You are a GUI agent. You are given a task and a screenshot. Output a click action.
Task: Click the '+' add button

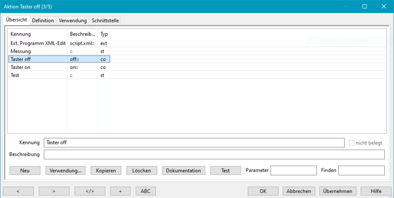pos(120,191)
